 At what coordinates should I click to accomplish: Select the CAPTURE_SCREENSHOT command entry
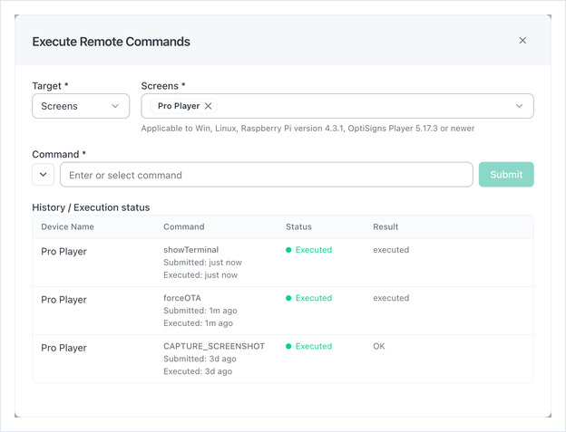click(x=214, y=346)
